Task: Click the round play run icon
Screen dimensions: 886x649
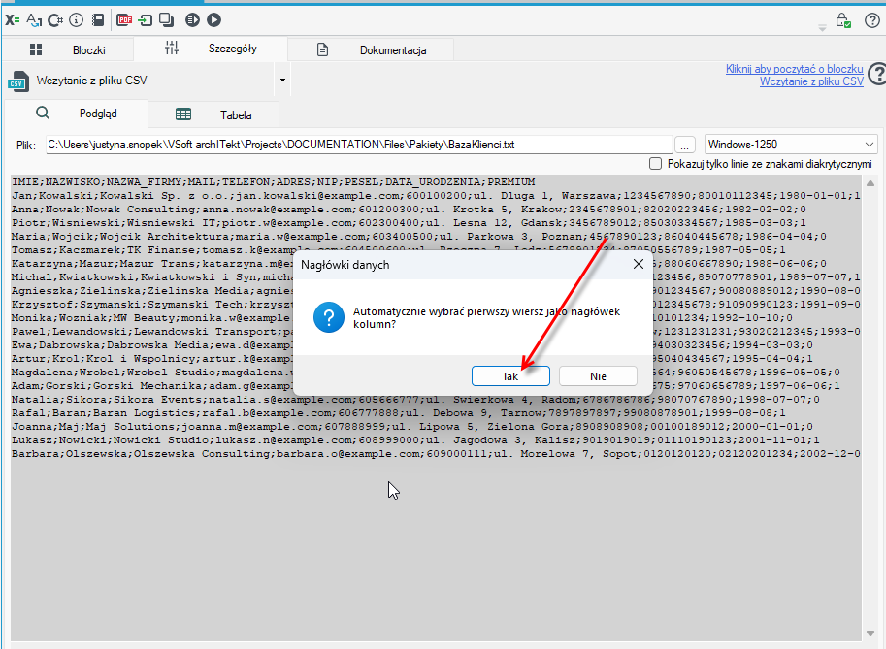Action: [x=213, y=20]
